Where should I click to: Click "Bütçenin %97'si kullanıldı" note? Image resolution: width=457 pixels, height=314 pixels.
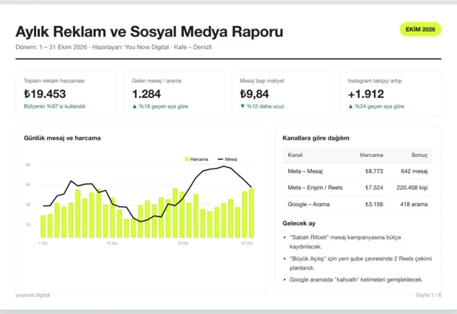[54, 106]
